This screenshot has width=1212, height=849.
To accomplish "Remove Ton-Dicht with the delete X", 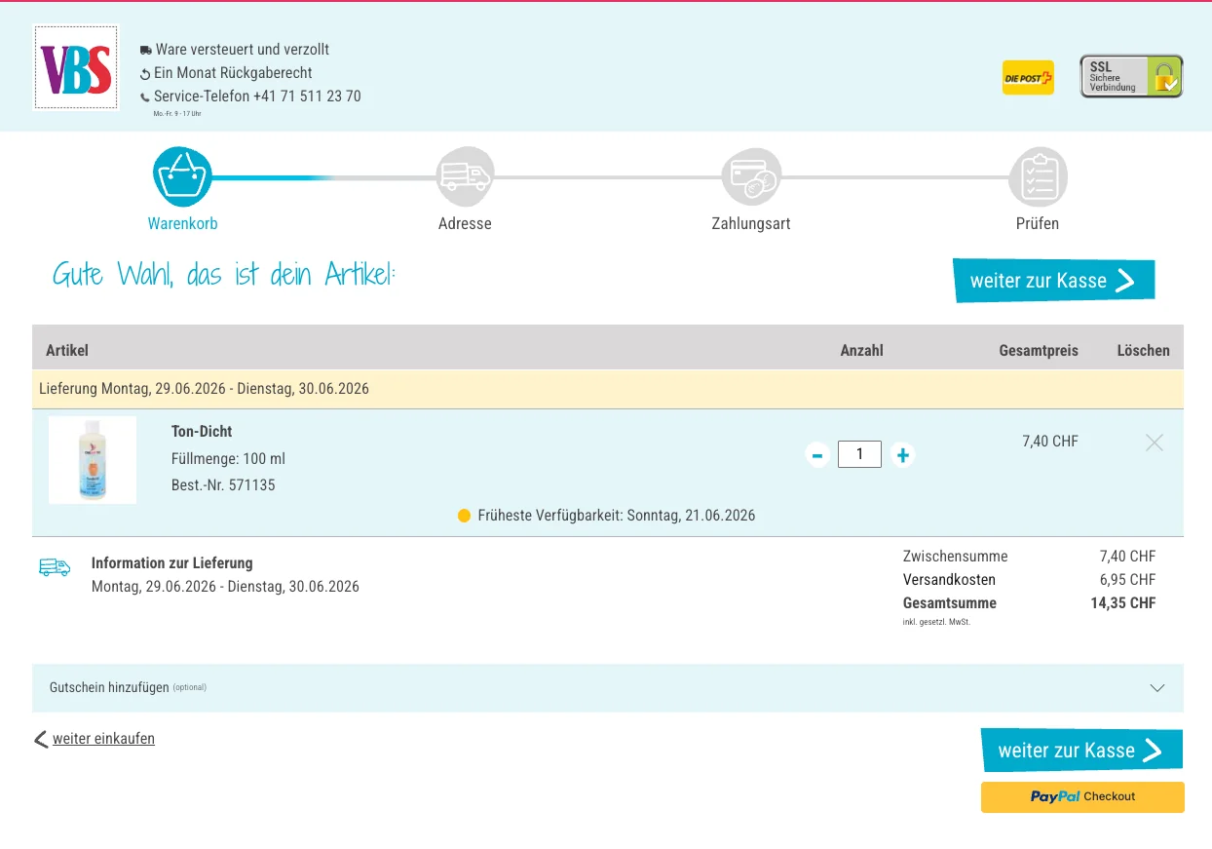I will pos(1155,443).
